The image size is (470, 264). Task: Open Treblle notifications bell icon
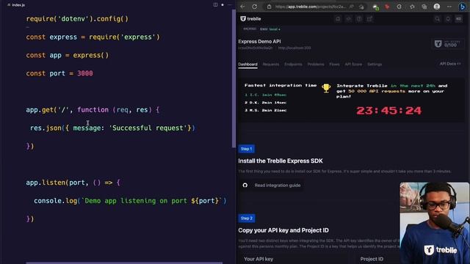coord(448,19)
